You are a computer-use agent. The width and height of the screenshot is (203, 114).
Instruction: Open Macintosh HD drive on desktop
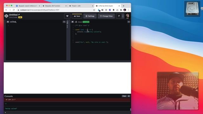coord(192,9)
